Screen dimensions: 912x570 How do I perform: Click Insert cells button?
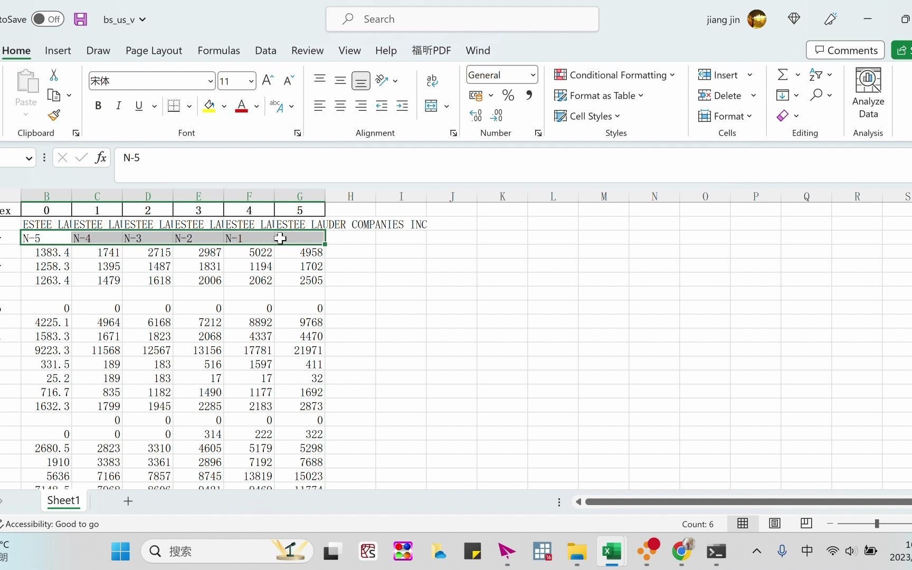coord(718,75)
